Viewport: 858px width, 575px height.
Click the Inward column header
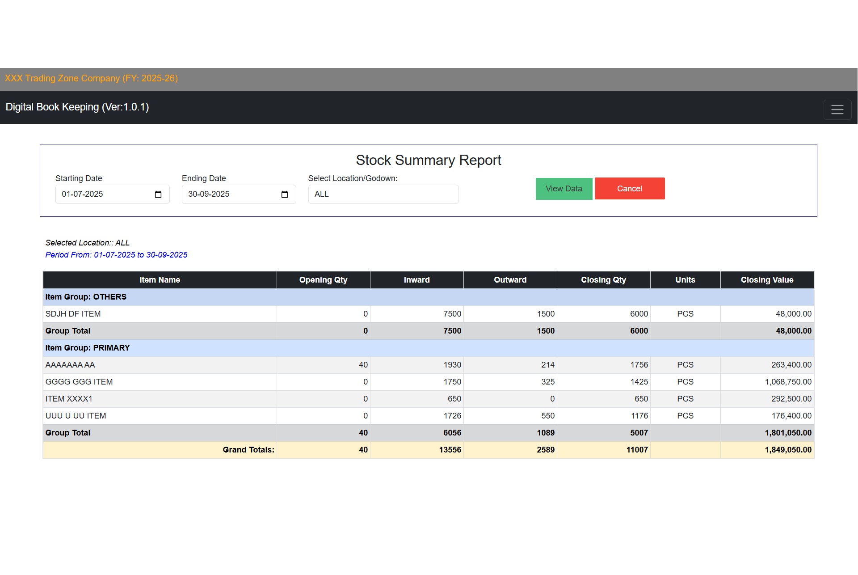(x=416, y=280)
